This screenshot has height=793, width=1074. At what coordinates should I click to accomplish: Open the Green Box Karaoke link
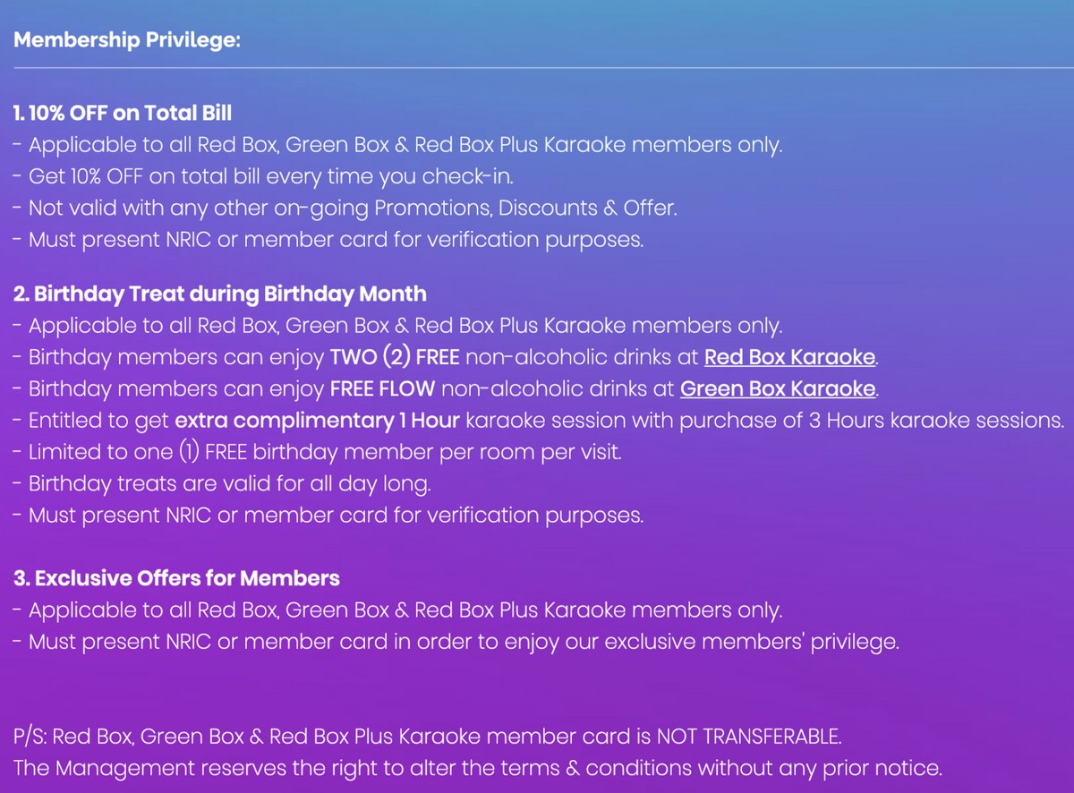[779, 388]
